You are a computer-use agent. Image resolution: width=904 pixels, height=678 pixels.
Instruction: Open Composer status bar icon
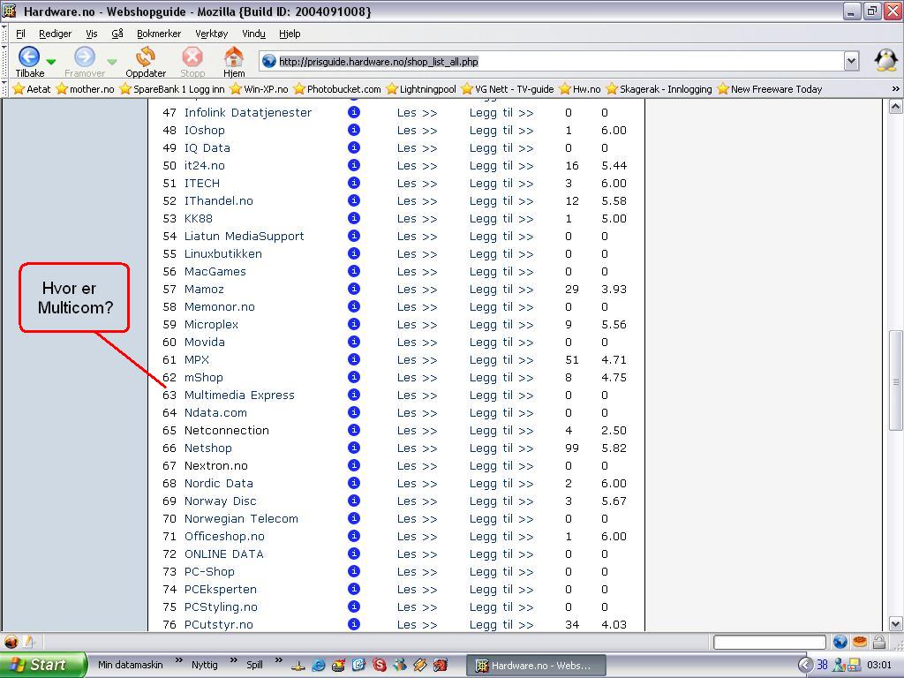click(28, 642)
